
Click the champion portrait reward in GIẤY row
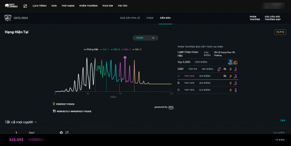click(x=230, y=69)
